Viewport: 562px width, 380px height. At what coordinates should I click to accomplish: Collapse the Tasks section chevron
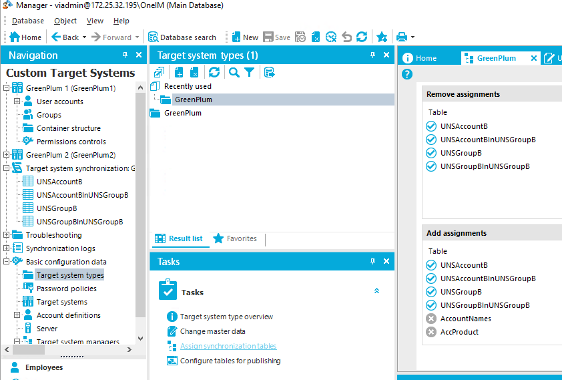tap(376, 291)
